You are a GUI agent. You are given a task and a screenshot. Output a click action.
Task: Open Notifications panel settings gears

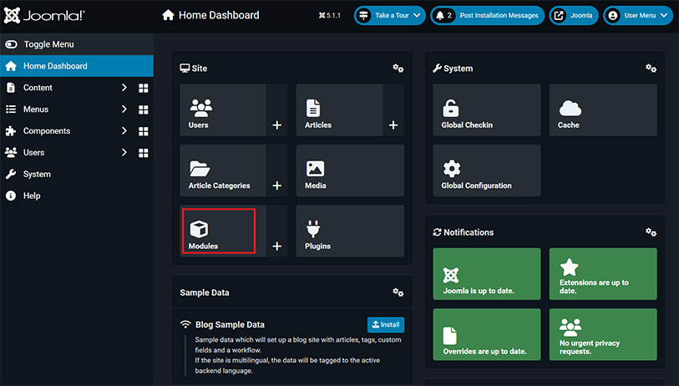(x=651, y=232)
